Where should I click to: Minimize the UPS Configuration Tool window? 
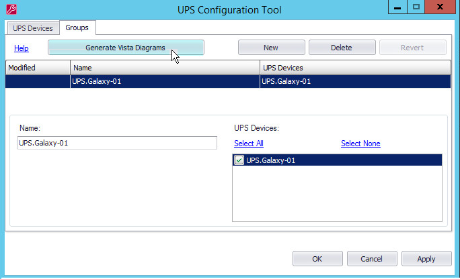tap(398, 7)
